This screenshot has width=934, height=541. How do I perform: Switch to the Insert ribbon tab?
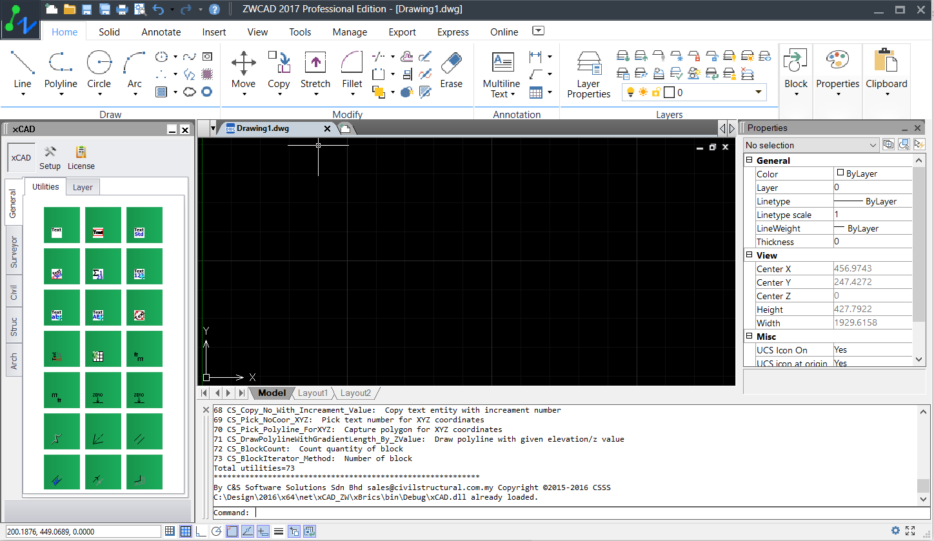tap(214, 32)
